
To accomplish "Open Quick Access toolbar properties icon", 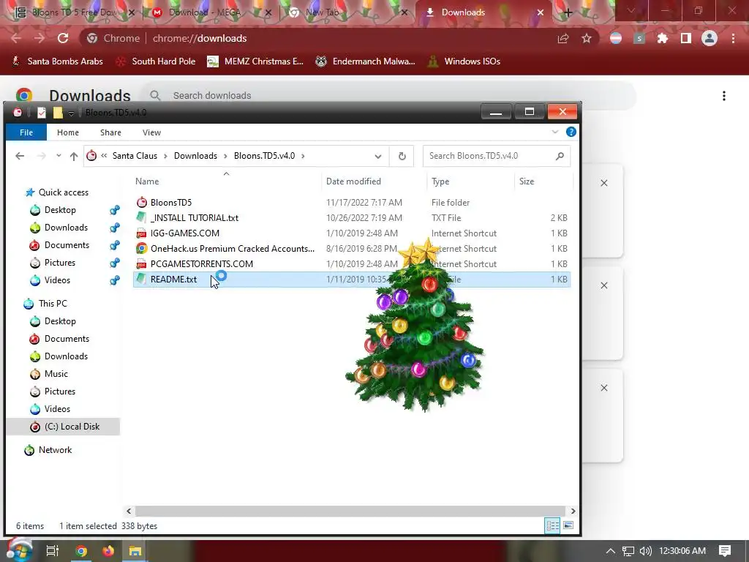I will [x=42, y=112].
